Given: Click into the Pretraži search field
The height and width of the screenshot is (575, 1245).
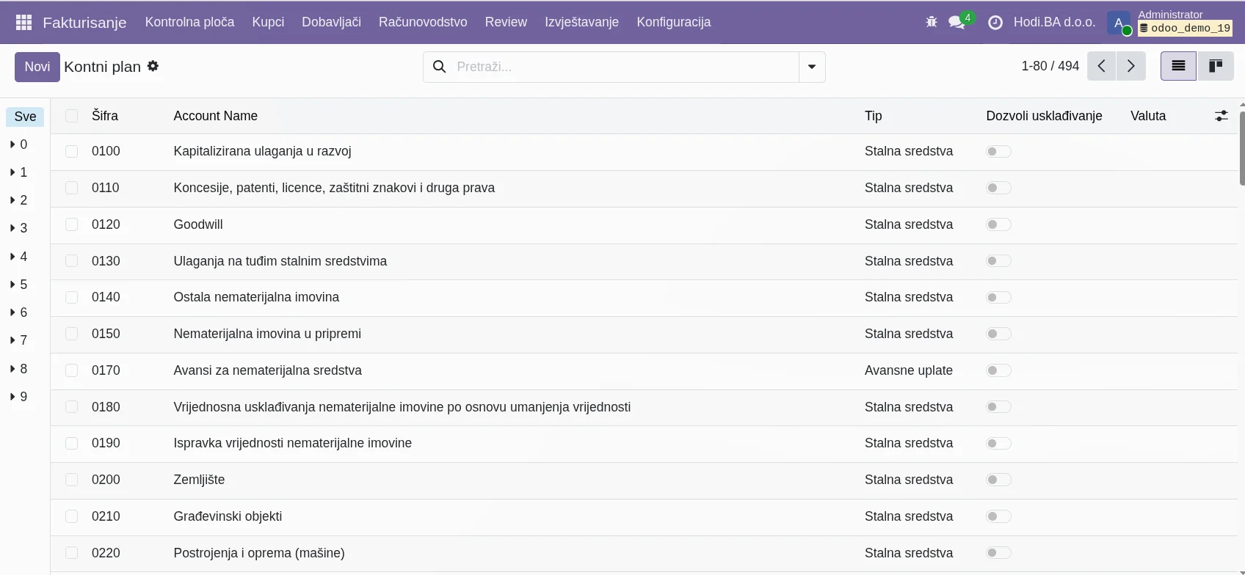Looking at the screenshot, I should click(x=624, y=67).
